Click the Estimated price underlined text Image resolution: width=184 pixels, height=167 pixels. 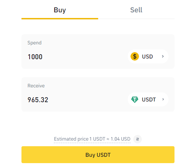coord(92,139)
